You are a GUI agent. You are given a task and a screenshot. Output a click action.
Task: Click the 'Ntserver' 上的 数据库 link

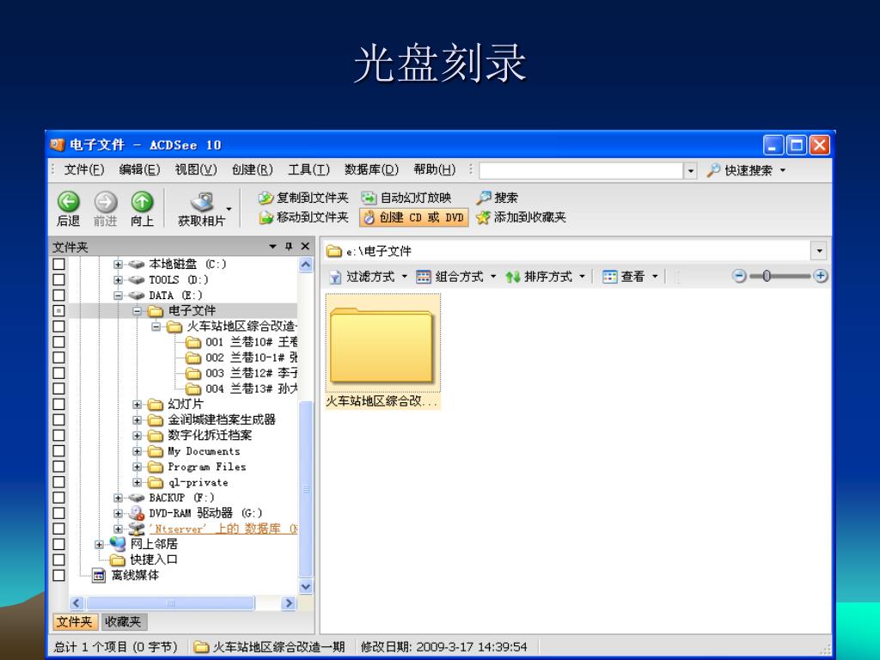pyautogui.click(x=223, y=529)
